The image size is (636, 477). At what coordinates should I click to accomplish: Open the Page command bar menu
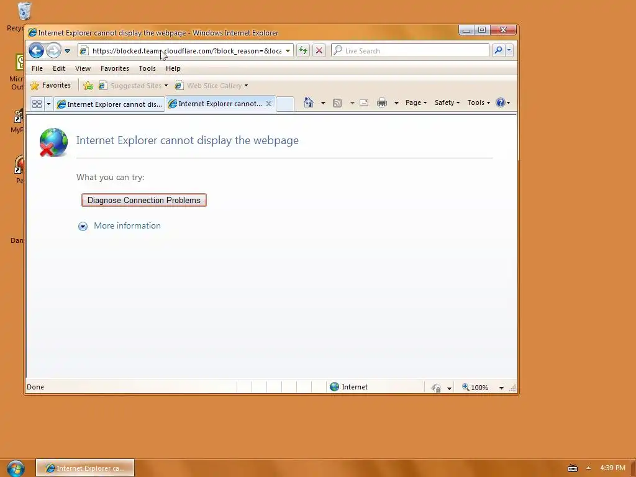click(x=416, y=102)
